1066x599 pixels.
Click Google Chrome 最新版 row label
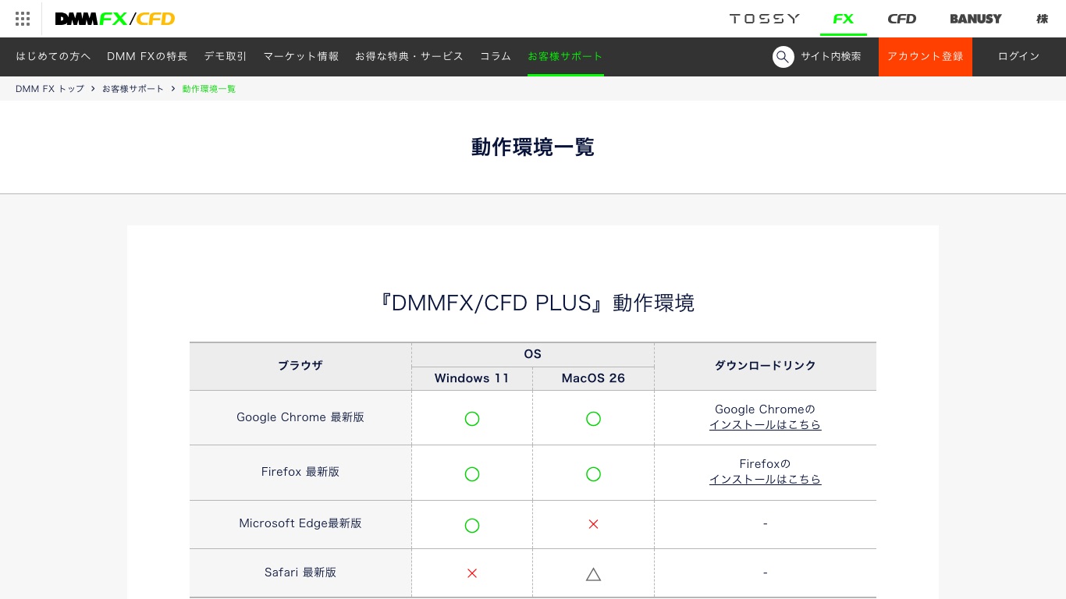point(300,417)
